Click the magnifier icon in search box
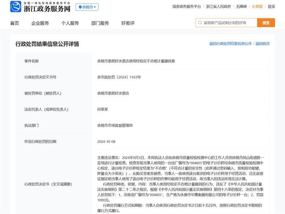The height and width of the screenshot is (214, 285). point(200,22)
